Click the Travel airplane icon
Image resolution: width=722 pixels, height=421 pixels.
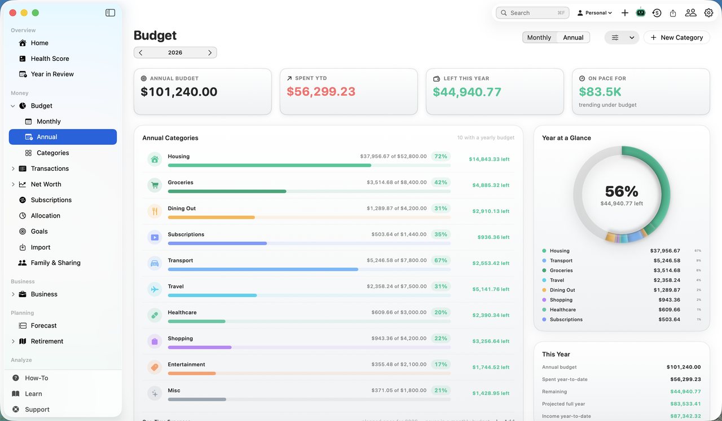155,289
